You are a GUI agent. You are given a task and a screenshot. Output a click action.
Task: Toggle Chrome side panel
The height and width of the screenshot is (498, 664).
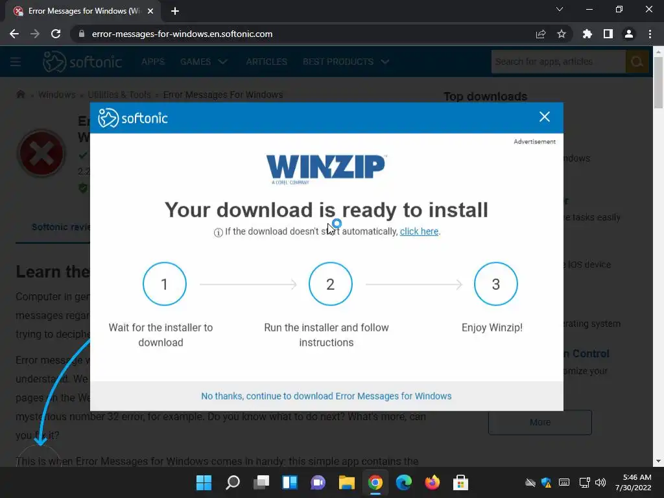coord(608,34)
